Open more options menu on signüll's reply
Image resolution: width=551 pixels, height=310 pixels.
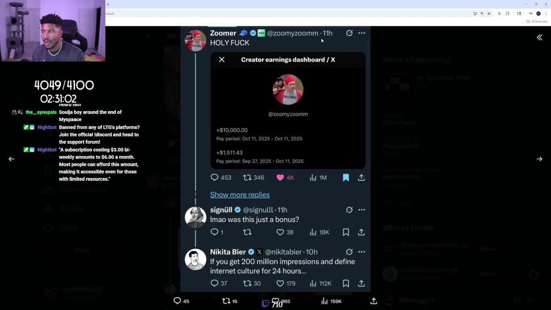[362, 210]
